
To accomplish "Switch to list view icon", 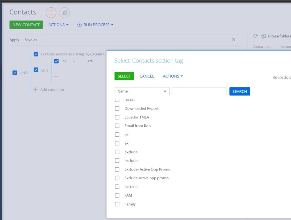I will coord(51,13).
